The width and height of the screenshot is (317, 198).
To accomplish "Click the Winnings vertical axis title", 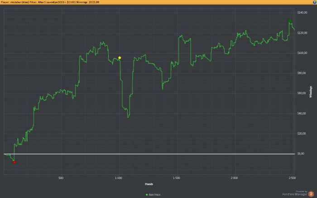I will (x=311, y=92).
